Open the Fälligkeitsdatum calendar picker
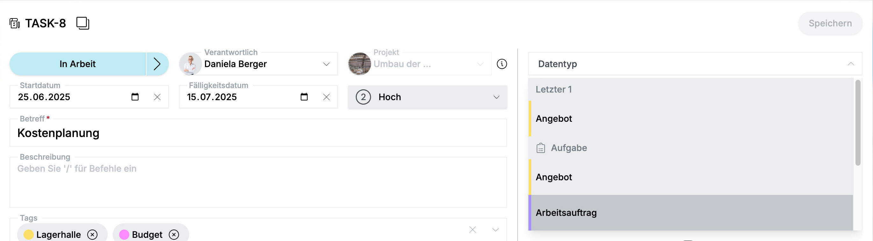 (304, 97)
